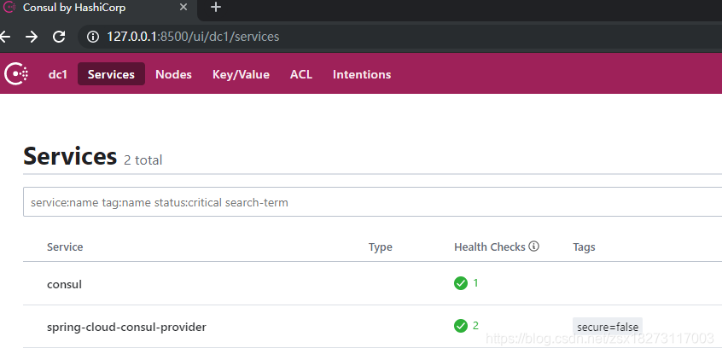Viewport: 722px width, 354px height.
Task: Click the Service column header
Action: [x=65, y=247]
